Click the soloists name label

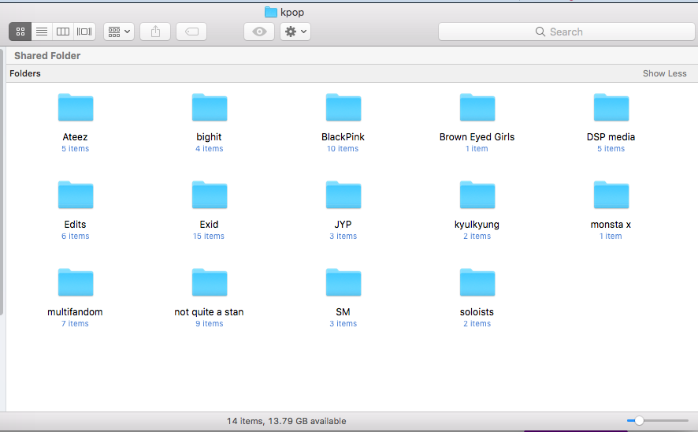pos(477,311)
